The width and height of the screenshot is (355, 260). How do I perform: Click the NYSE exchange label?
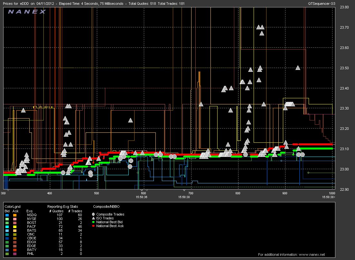point(32,219)
